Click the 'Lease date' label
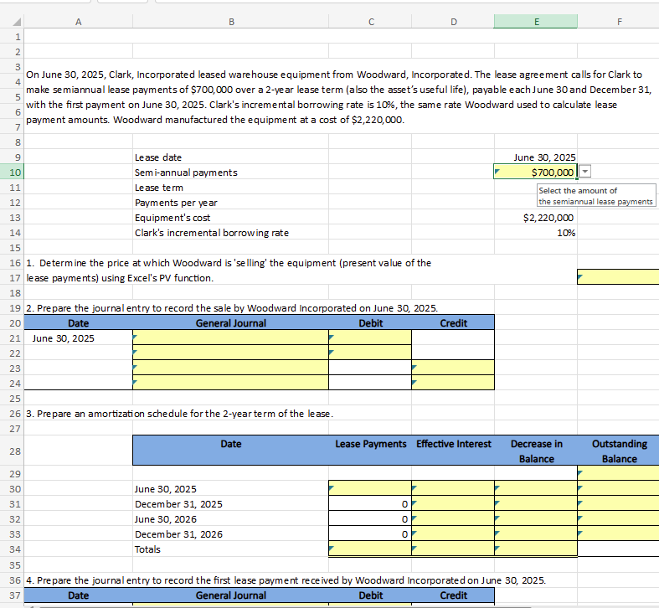659x608 pixels. pyautogui.click(x=158, y=157)
